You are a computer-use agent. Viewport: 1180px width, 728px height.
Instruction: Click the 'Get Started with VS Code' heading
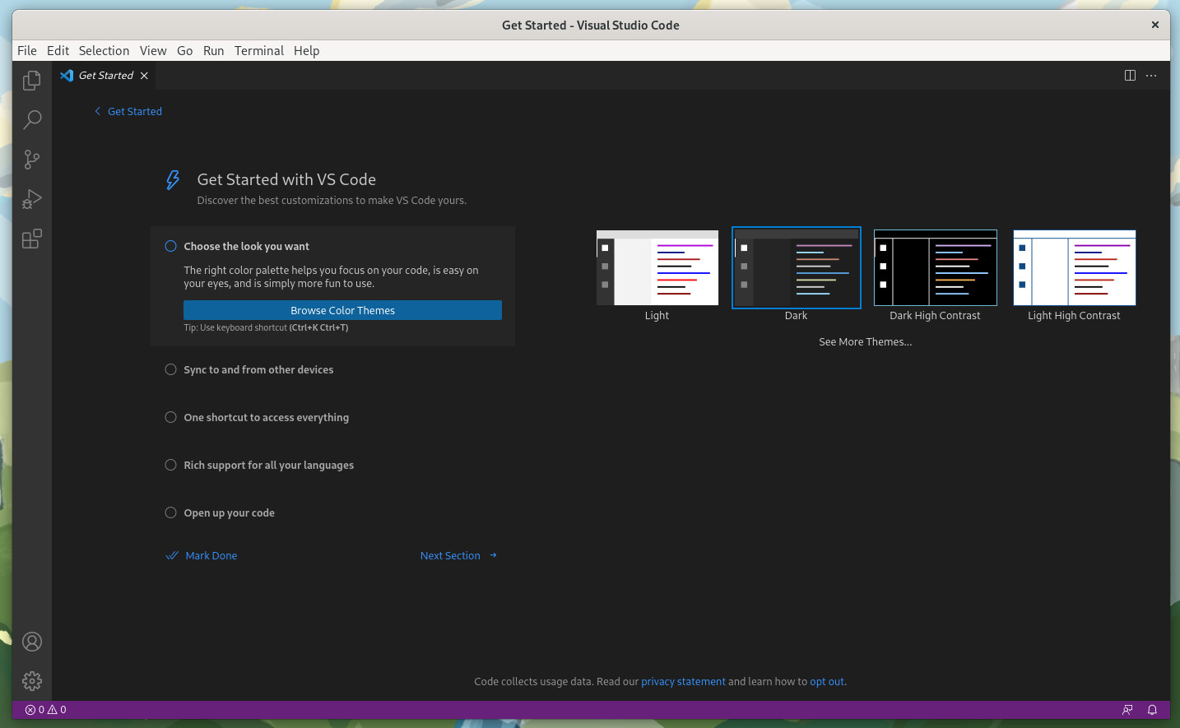(x=286, y=180)
